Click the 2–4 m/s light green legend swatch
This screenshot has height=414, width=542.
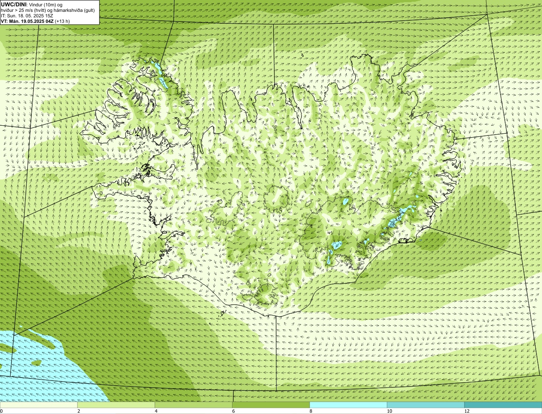tap(116, 405)
